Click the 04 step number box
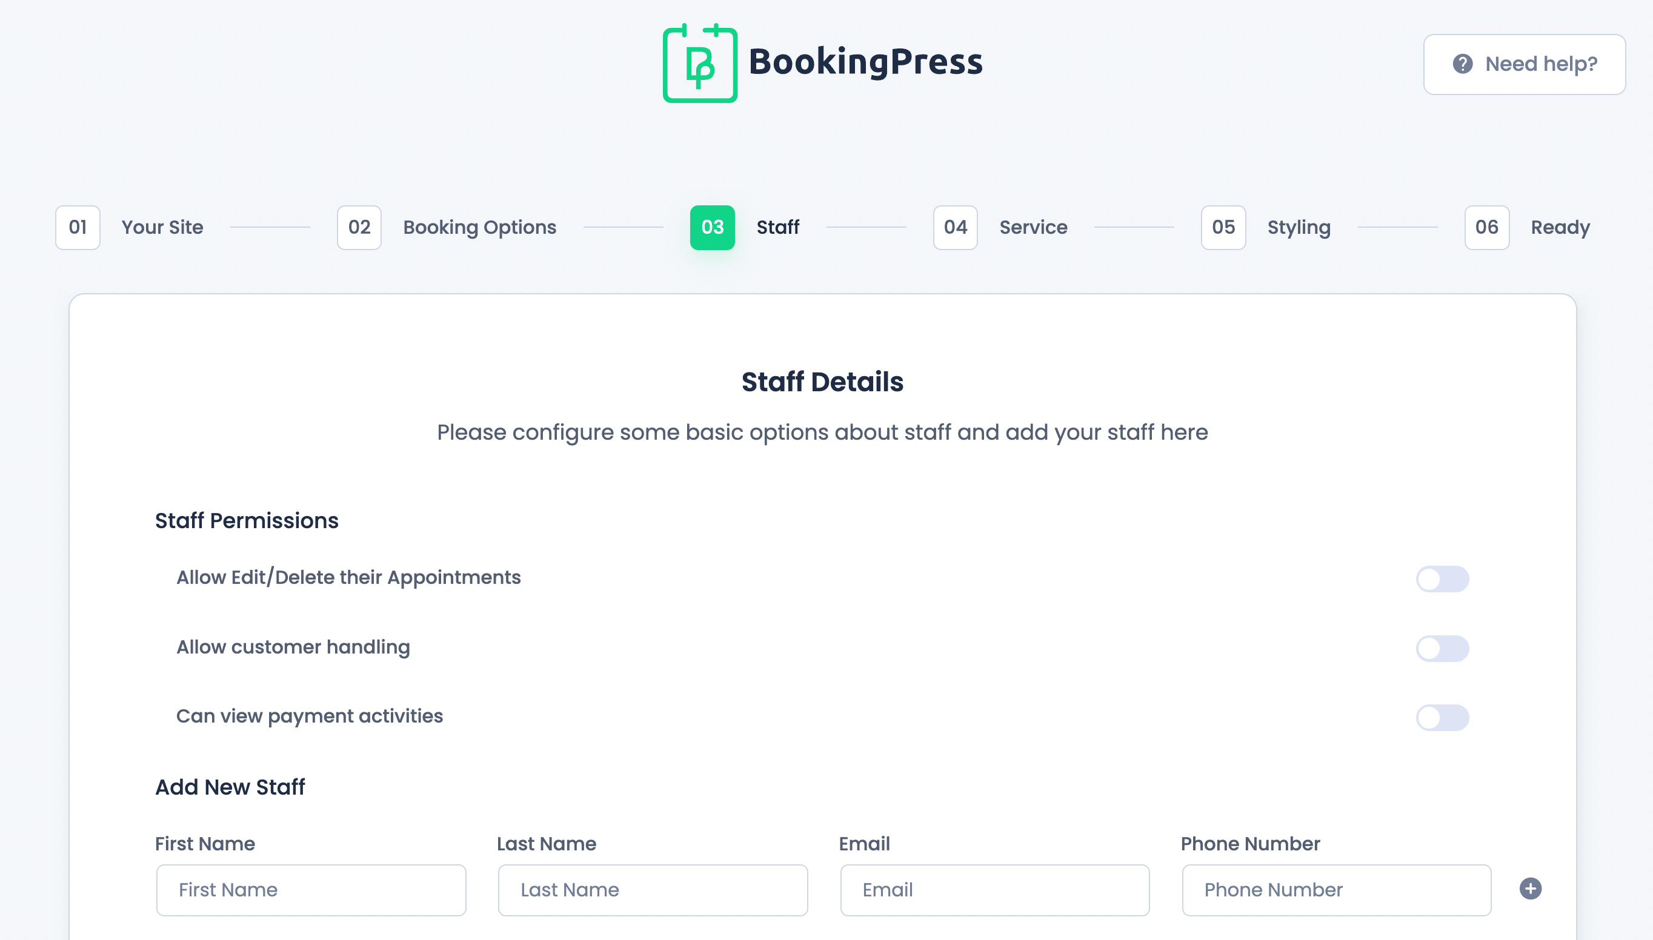 click(955, 227)
